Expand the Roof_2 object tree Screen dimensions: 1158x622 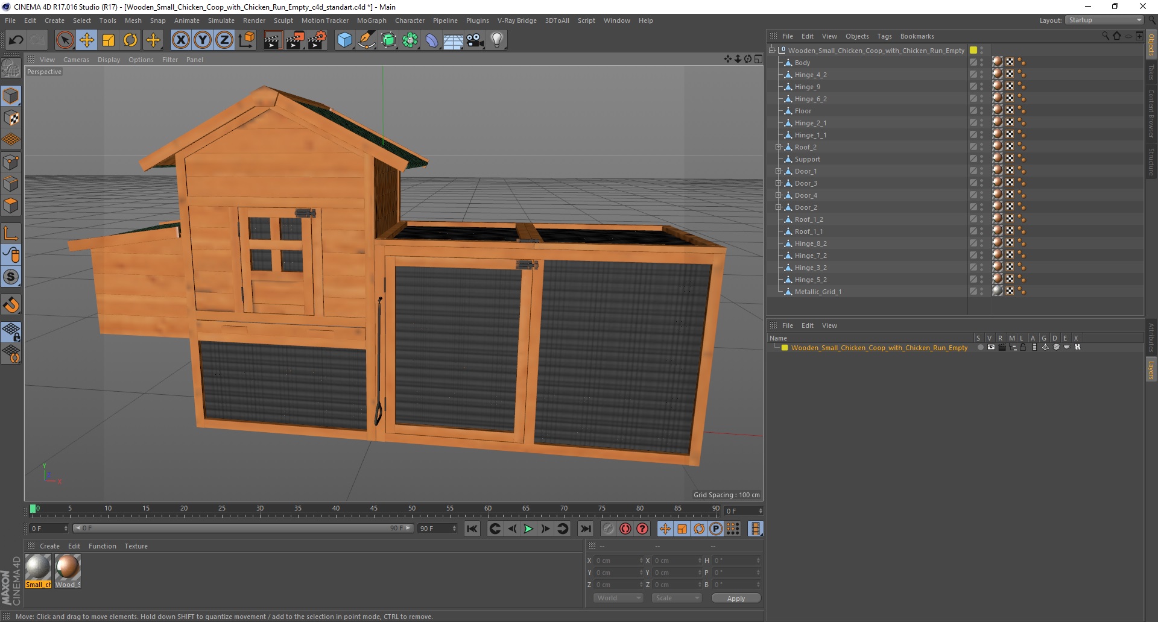click(x=779, y=147)
